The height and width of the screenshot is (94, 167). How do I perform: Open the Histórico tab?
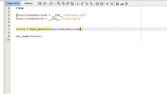28,3
